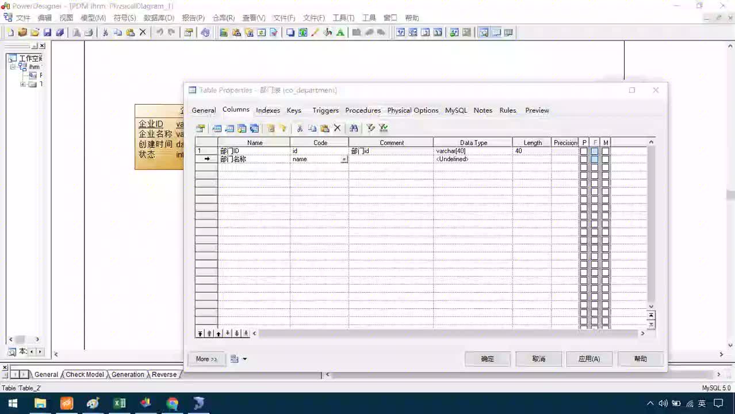Expand the folder node in workspace tree

[x=23, y=84]
